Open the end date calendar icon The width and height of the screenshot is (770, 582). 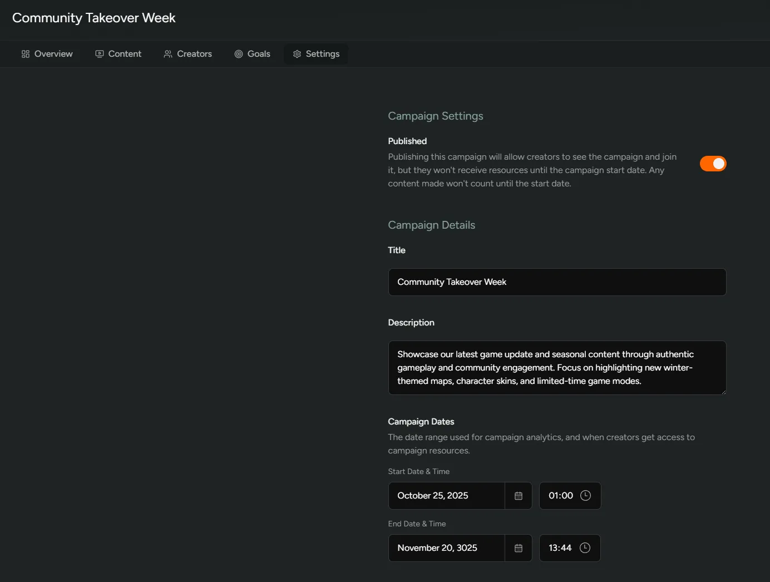coord(518,548)
